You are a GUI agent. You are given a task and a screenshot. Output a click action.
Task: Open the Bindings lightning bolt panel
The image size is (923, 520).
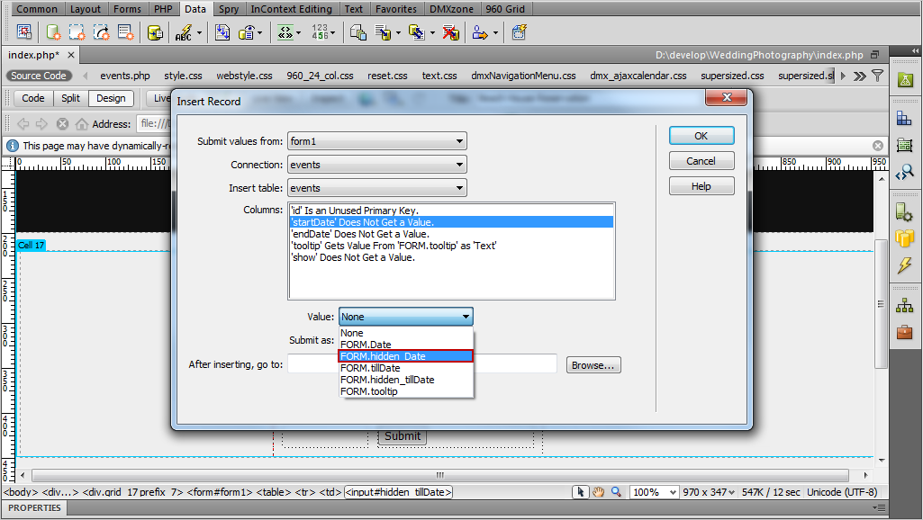[905, 265]
